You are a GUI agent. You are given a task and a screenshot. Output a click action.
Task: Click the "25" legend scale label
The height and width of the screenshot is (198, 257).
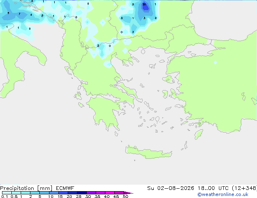coord(79,196)
